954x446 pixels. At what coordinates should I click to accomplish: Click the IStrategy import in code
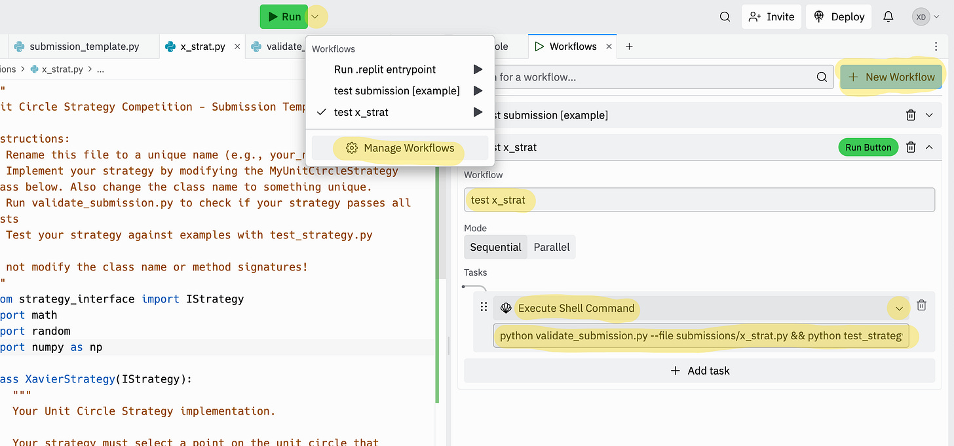coord(215,299)
